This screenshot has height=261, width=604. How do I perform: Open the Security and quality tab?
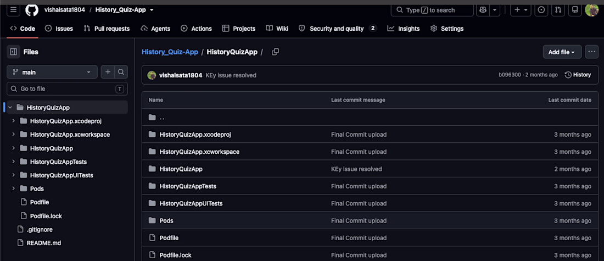tap(338, 29)
